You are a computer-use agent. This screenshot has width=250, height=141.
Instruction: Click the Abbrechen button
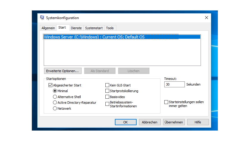coord(149,122)
